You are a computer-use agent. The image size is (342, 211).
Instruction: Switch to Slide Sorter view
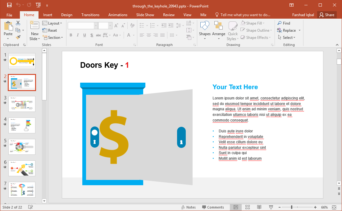248,207
